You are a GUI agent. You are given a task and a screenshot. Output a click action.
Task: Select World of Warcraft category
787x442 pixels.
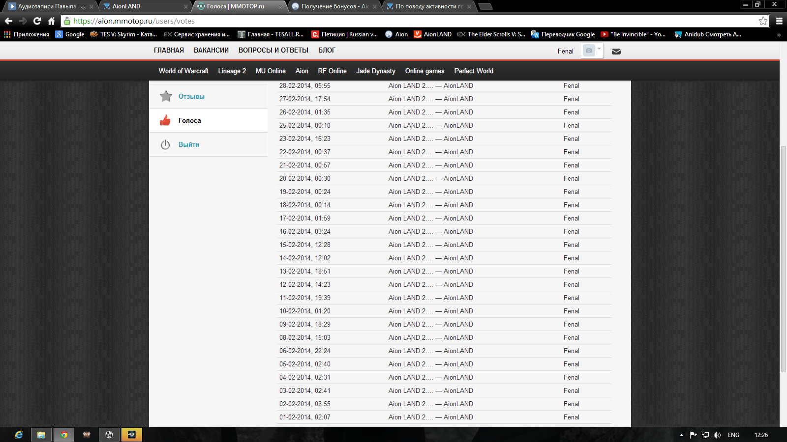[x=183, y=71]
